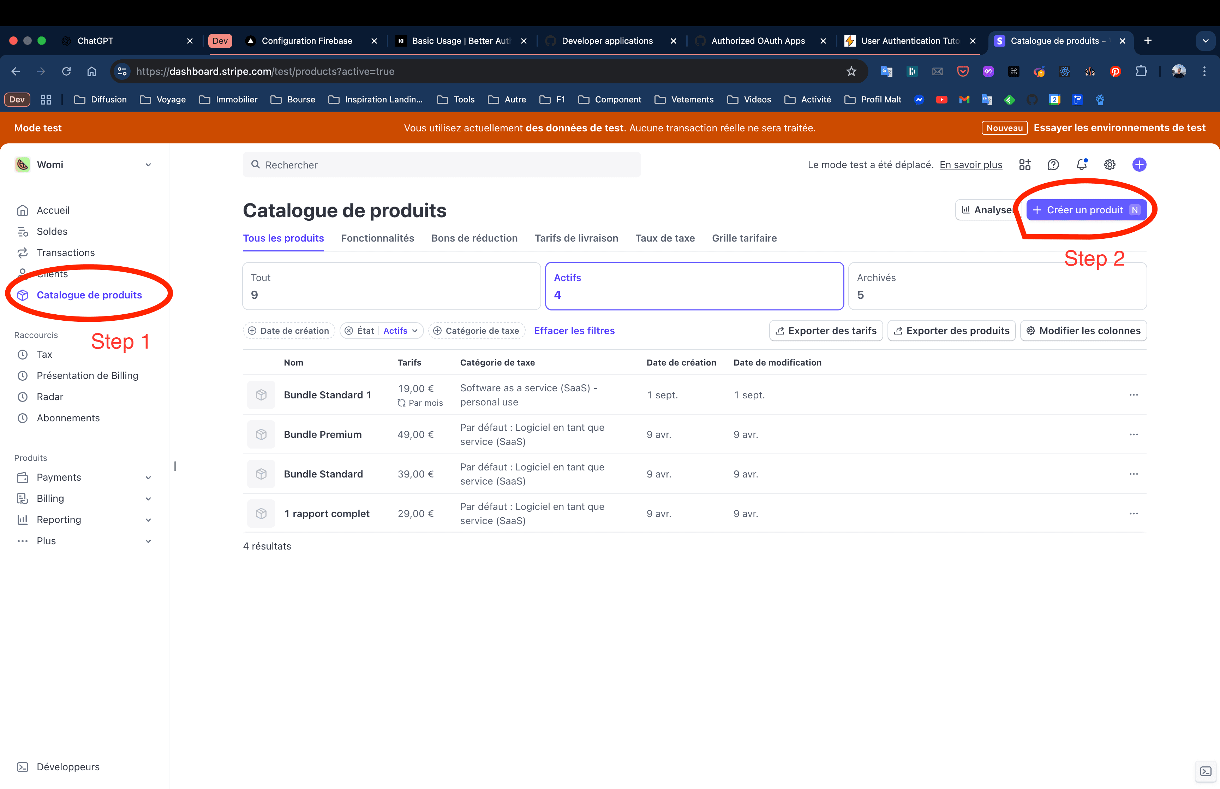Image resolution: width=1220 pixels, height=789 pixels.
Task: Bookmark this page with star icon
Action: tap(851, 71)
